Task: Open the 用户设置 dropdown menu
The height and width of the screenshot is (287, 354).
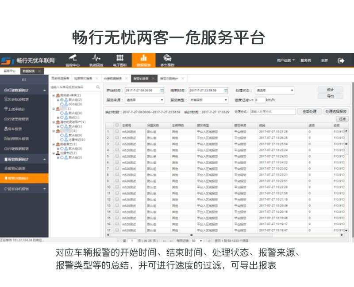Action: 286,60
